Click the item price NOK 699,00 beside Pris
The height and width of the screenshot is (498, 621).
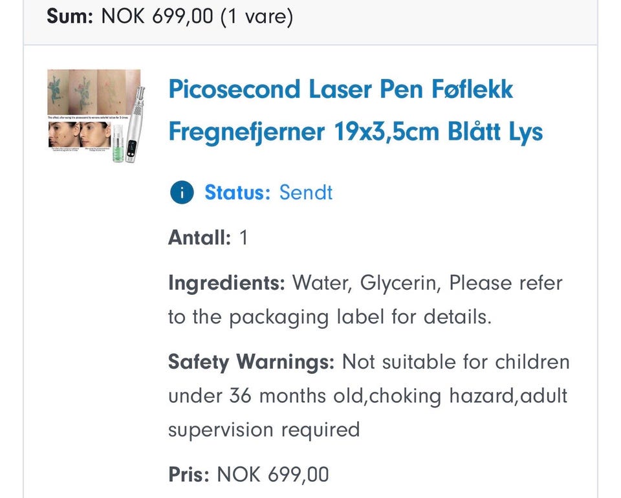[272, 475]
